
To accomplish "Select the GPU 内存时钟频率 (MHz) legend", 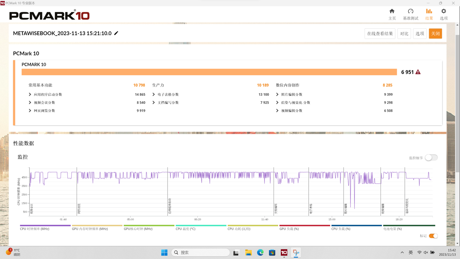I will (x=97, y=228).
